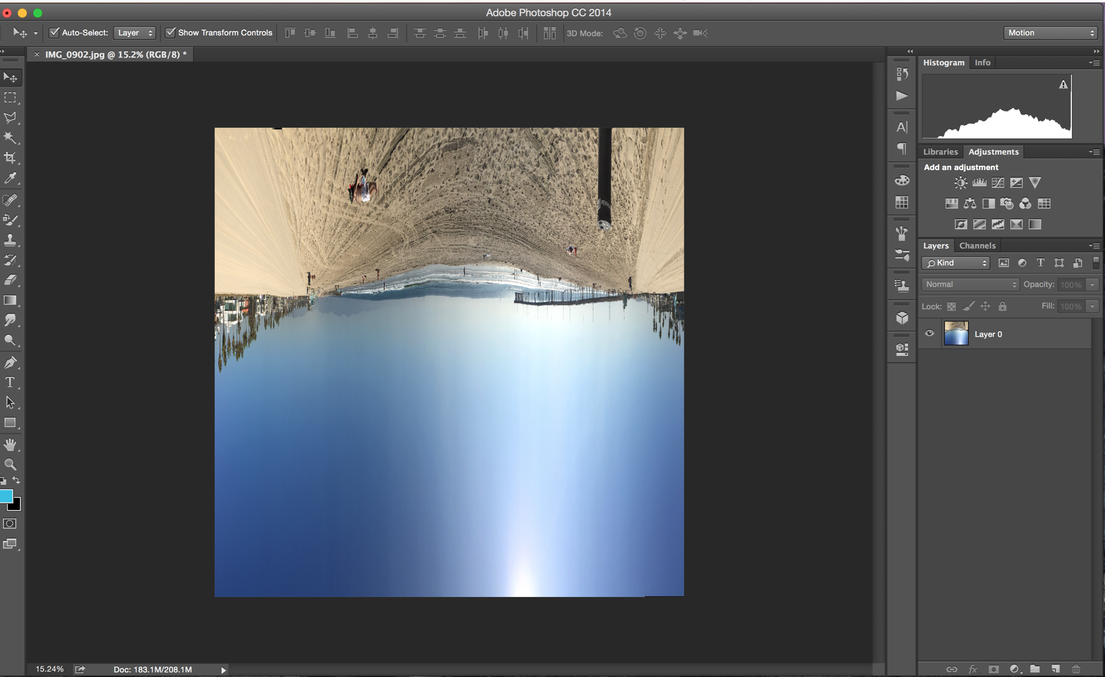Select the Zoom tool in toolbox
Image resolution: width=1105 pixels, height=677 pixels.
pyautogui.click(x=10, y=464)
